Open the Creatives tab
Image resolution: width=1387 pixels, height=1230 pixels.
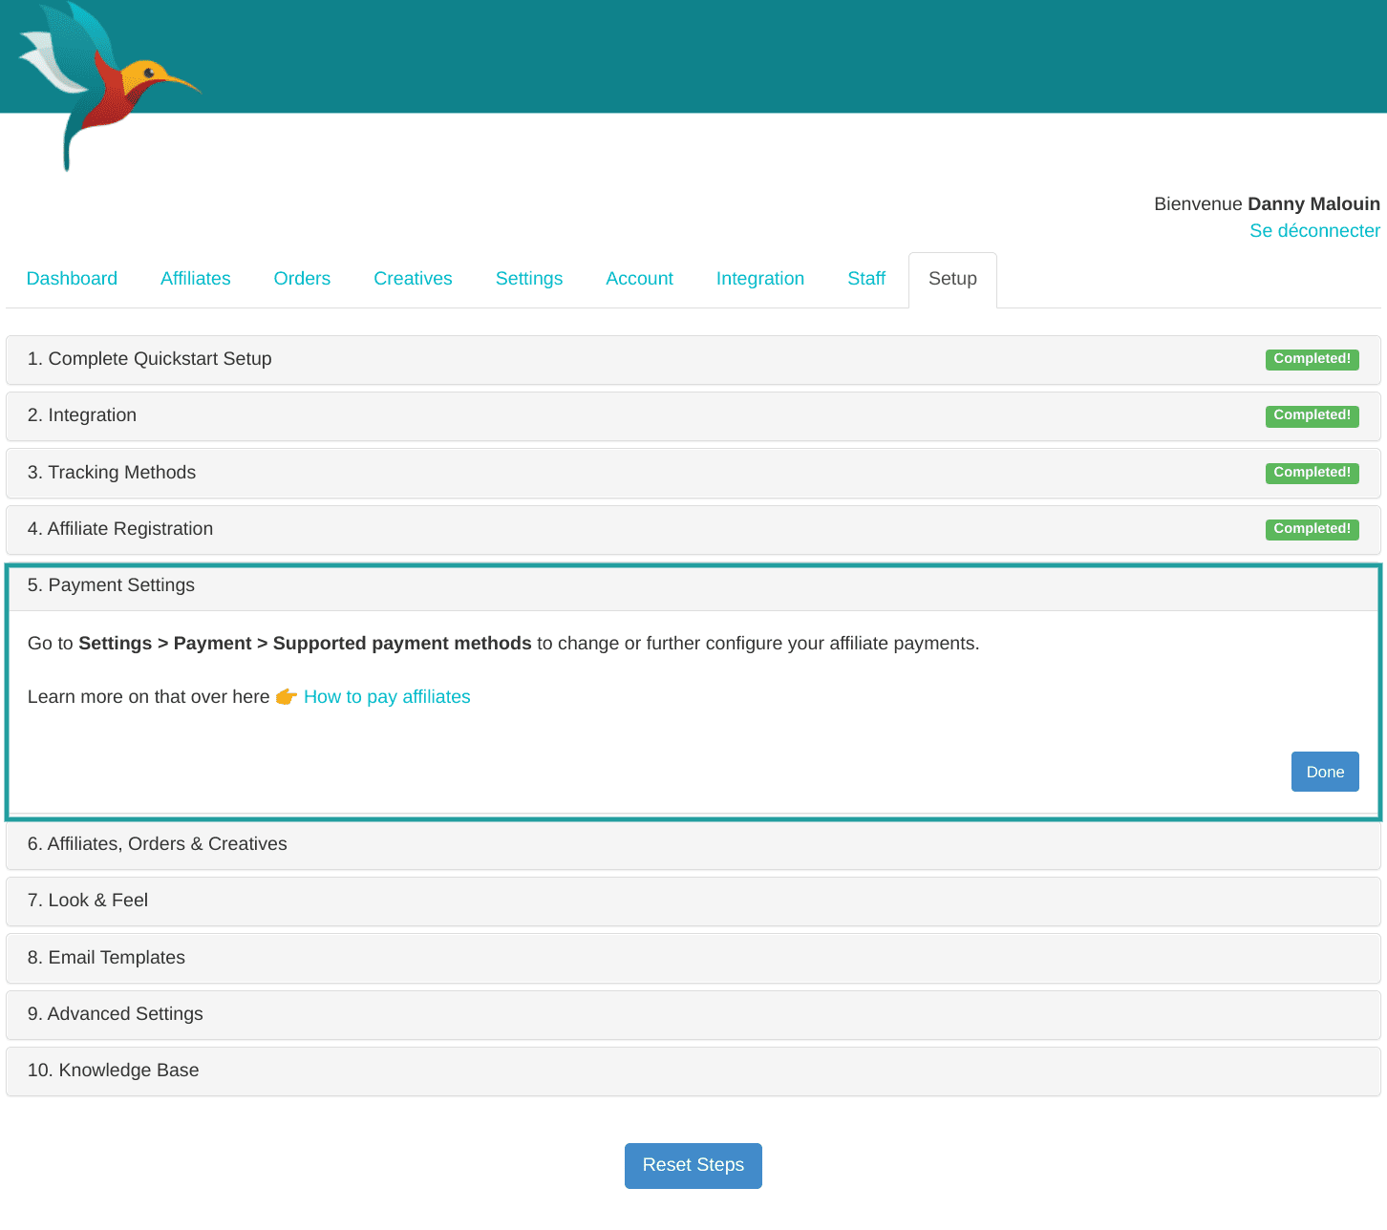click(413, 279)
